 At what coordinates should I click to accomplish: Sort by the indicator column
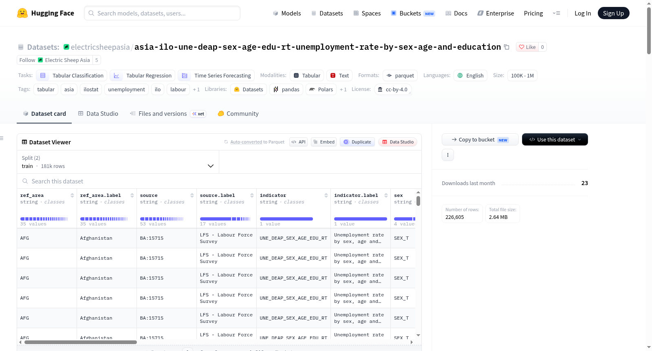pyautogui.click(x=326, y=195)
